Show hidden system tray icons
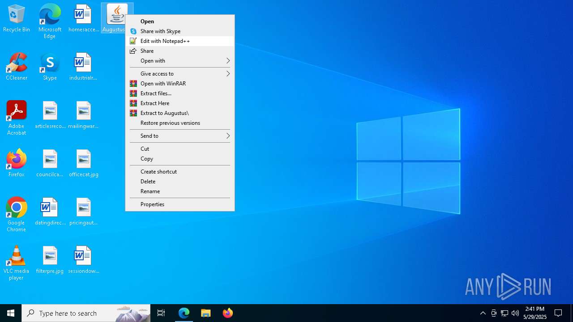This screenshot has height=322, width=573. (483, 313)
